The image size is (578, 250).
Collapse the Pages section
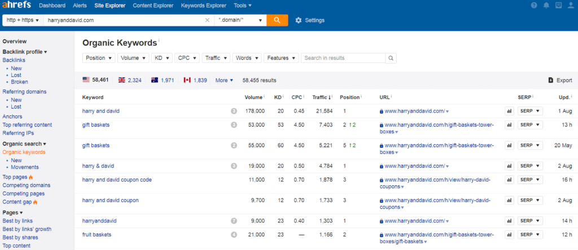pos(12,212)
